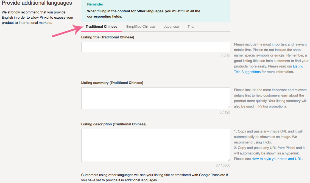The width and height of the screenshot is (310, 183).
Task: Grab the Listing summary resize handle
Action: pyautogui.click(x=229, y=107)
